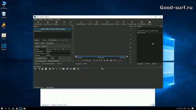The image size is (196, 110).
Task: Toggle ripple trim mode on timeline
Action: (x=71, y=69)
